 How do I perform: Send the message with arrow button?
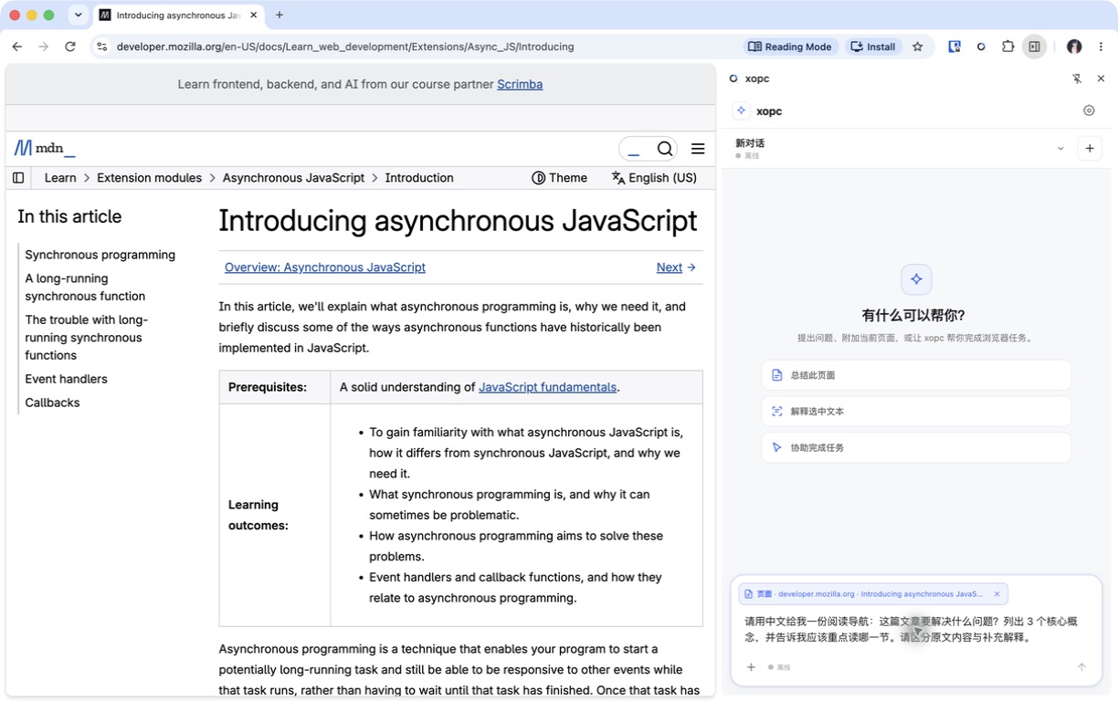click(1081, 667)
